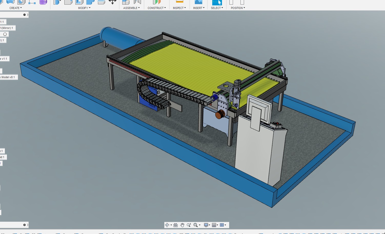Viewport: 385px width, 234px height.
Task: Open the POSITION menu
Action: coord(238,8)
